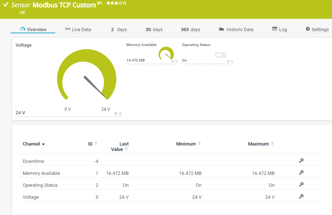Viewport: 332px width, 215px height.
Task: Click the Voltage gauge dial
Action: 86,76
